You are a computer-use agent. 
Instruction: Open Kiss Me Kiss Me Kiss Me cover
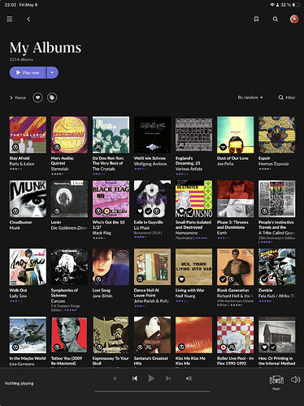pos(193,335)
